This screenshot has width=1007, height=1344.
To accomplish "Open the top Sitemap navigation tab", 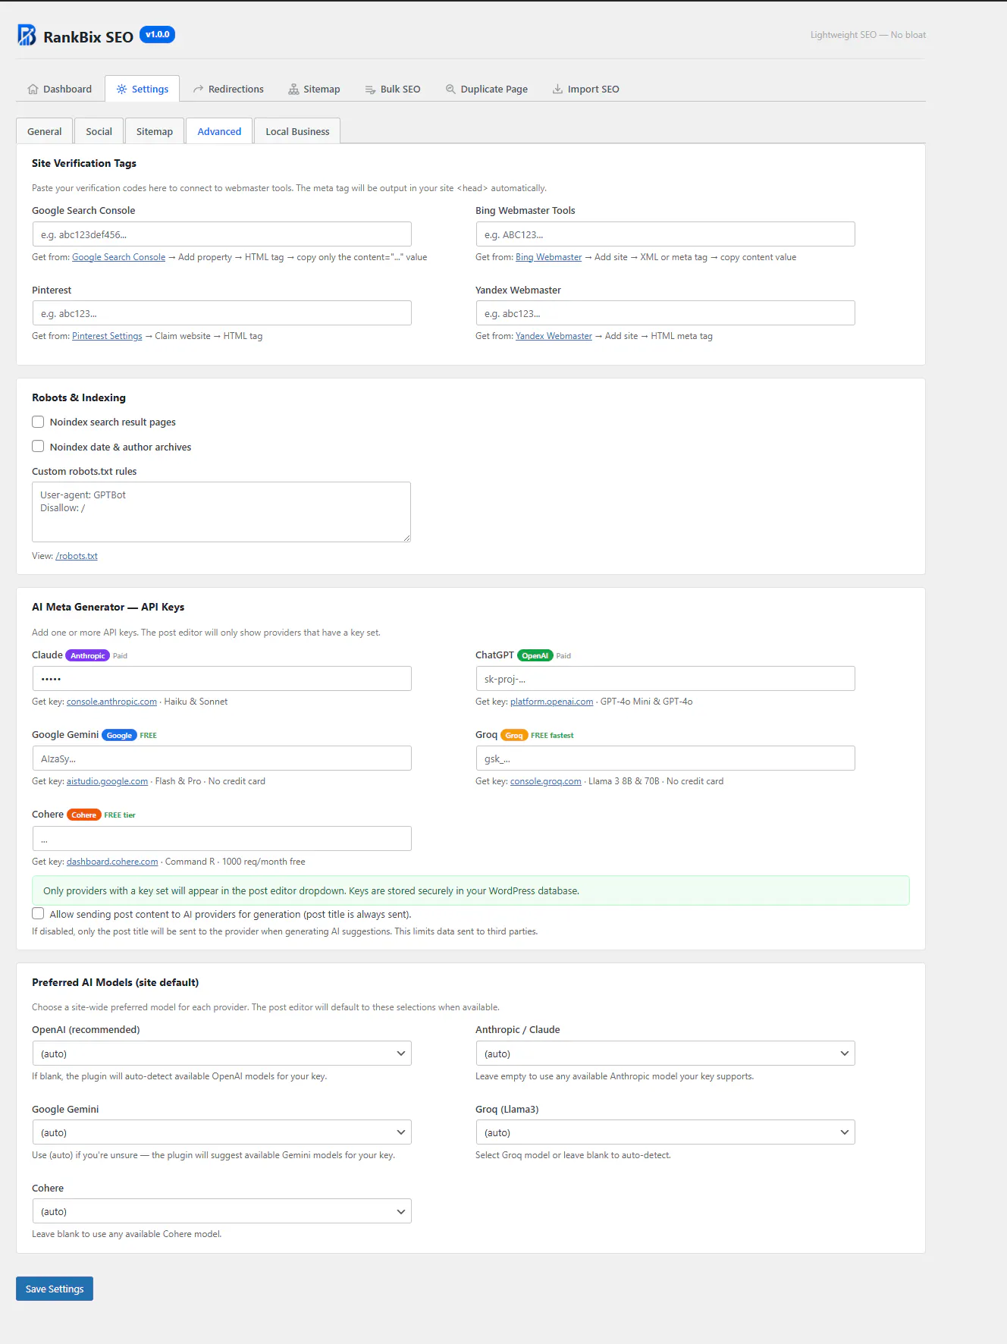I will point(314,89).
